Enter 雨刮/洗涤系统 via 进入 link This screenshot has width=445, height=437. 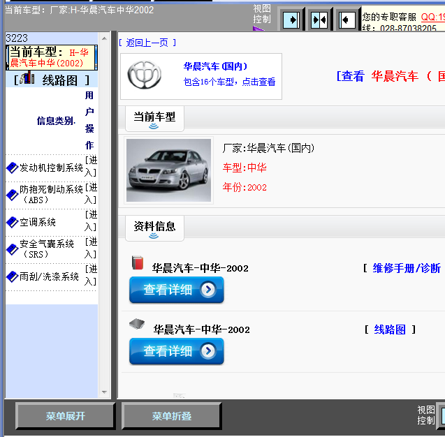tap(91, 275)
